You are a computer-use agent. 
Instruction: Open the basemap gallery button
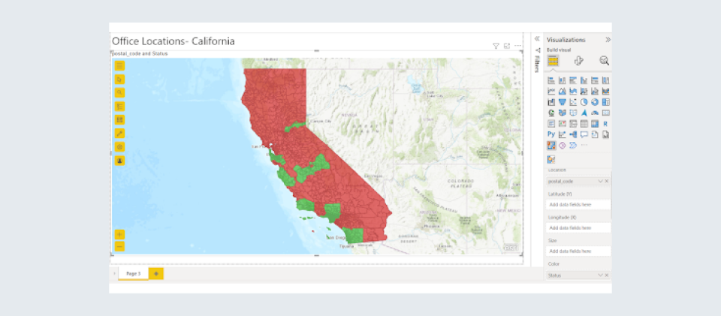pos(119,119)
